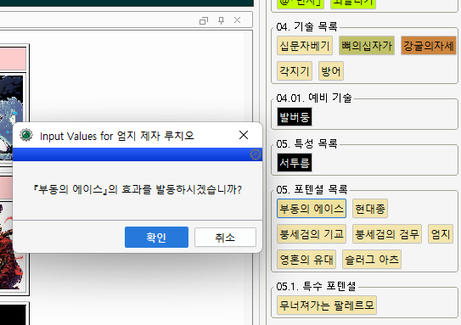Click the 04. 기술 목록 group label
This screenshot has height=325, width=461.
306,27
